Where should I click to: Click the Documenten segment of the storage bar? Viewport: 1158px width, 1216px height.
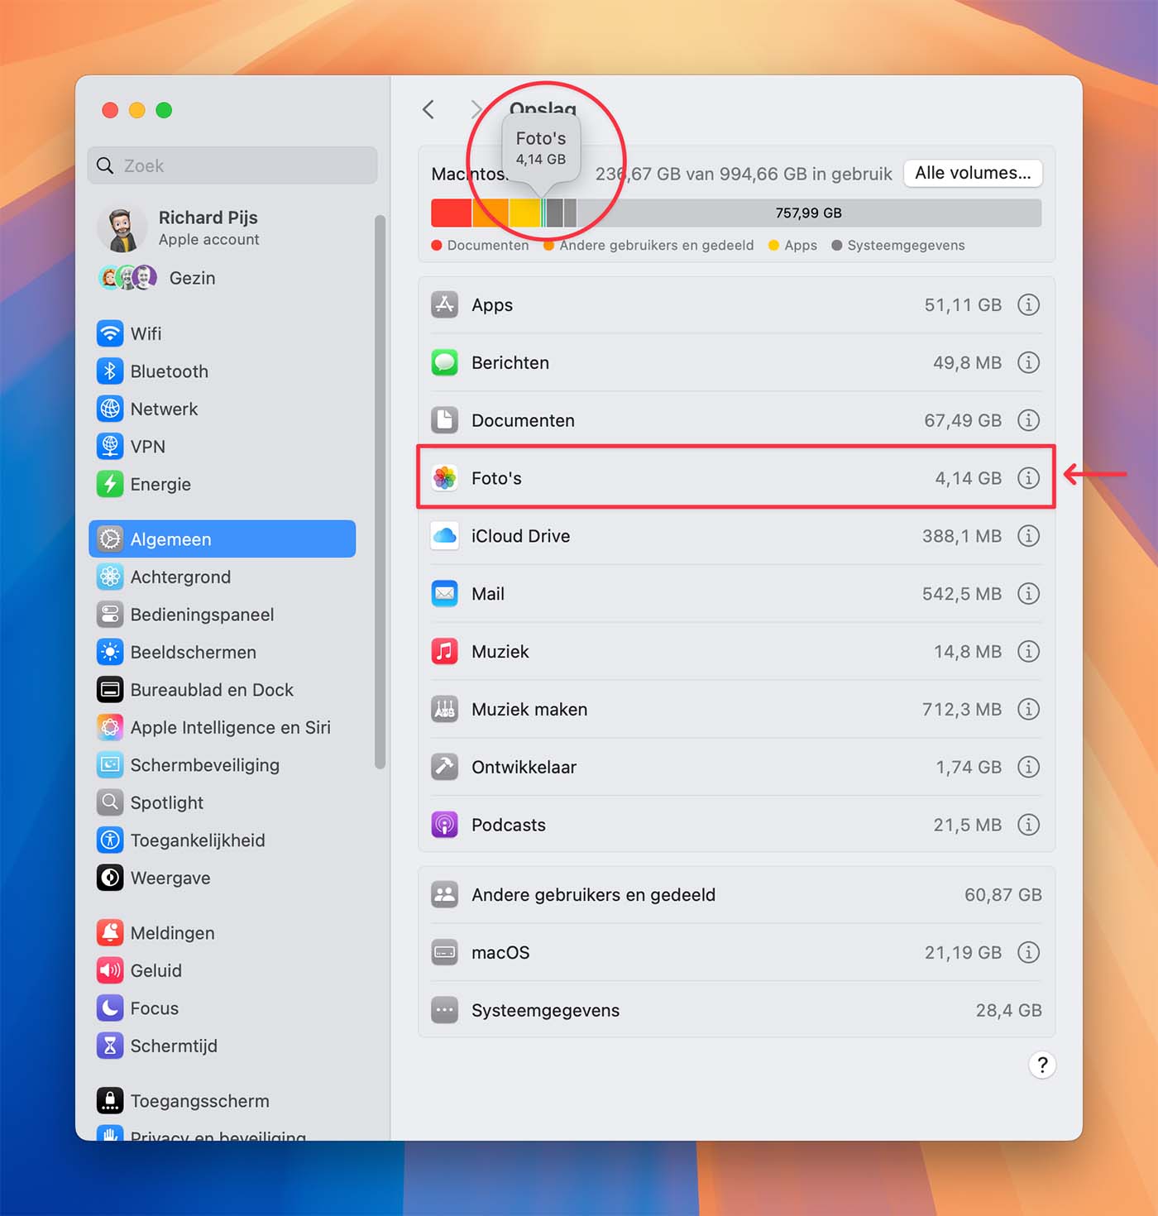pos(451,213)
